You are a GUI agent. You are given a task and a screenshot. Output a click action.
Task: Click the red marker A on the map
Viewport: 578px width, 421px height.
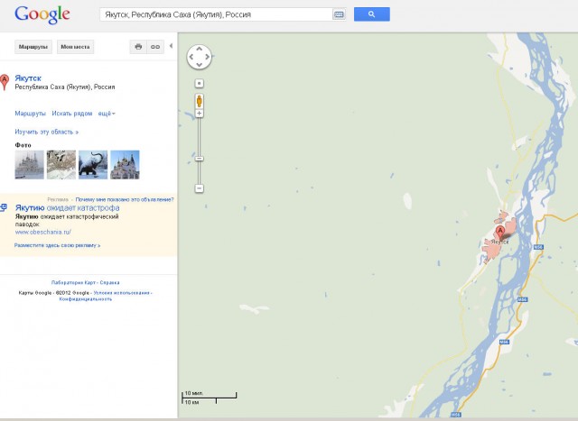click(x=499, y=233)
